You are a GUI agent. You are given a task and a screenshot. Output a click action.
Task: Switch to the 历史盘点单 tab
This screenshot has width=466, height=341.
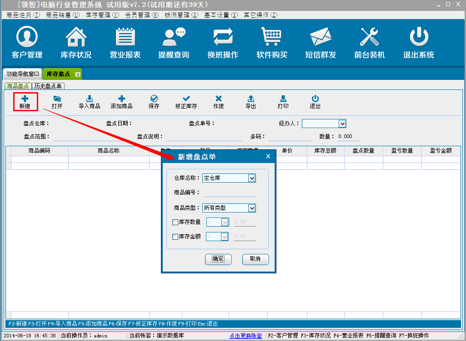(48, 86)
